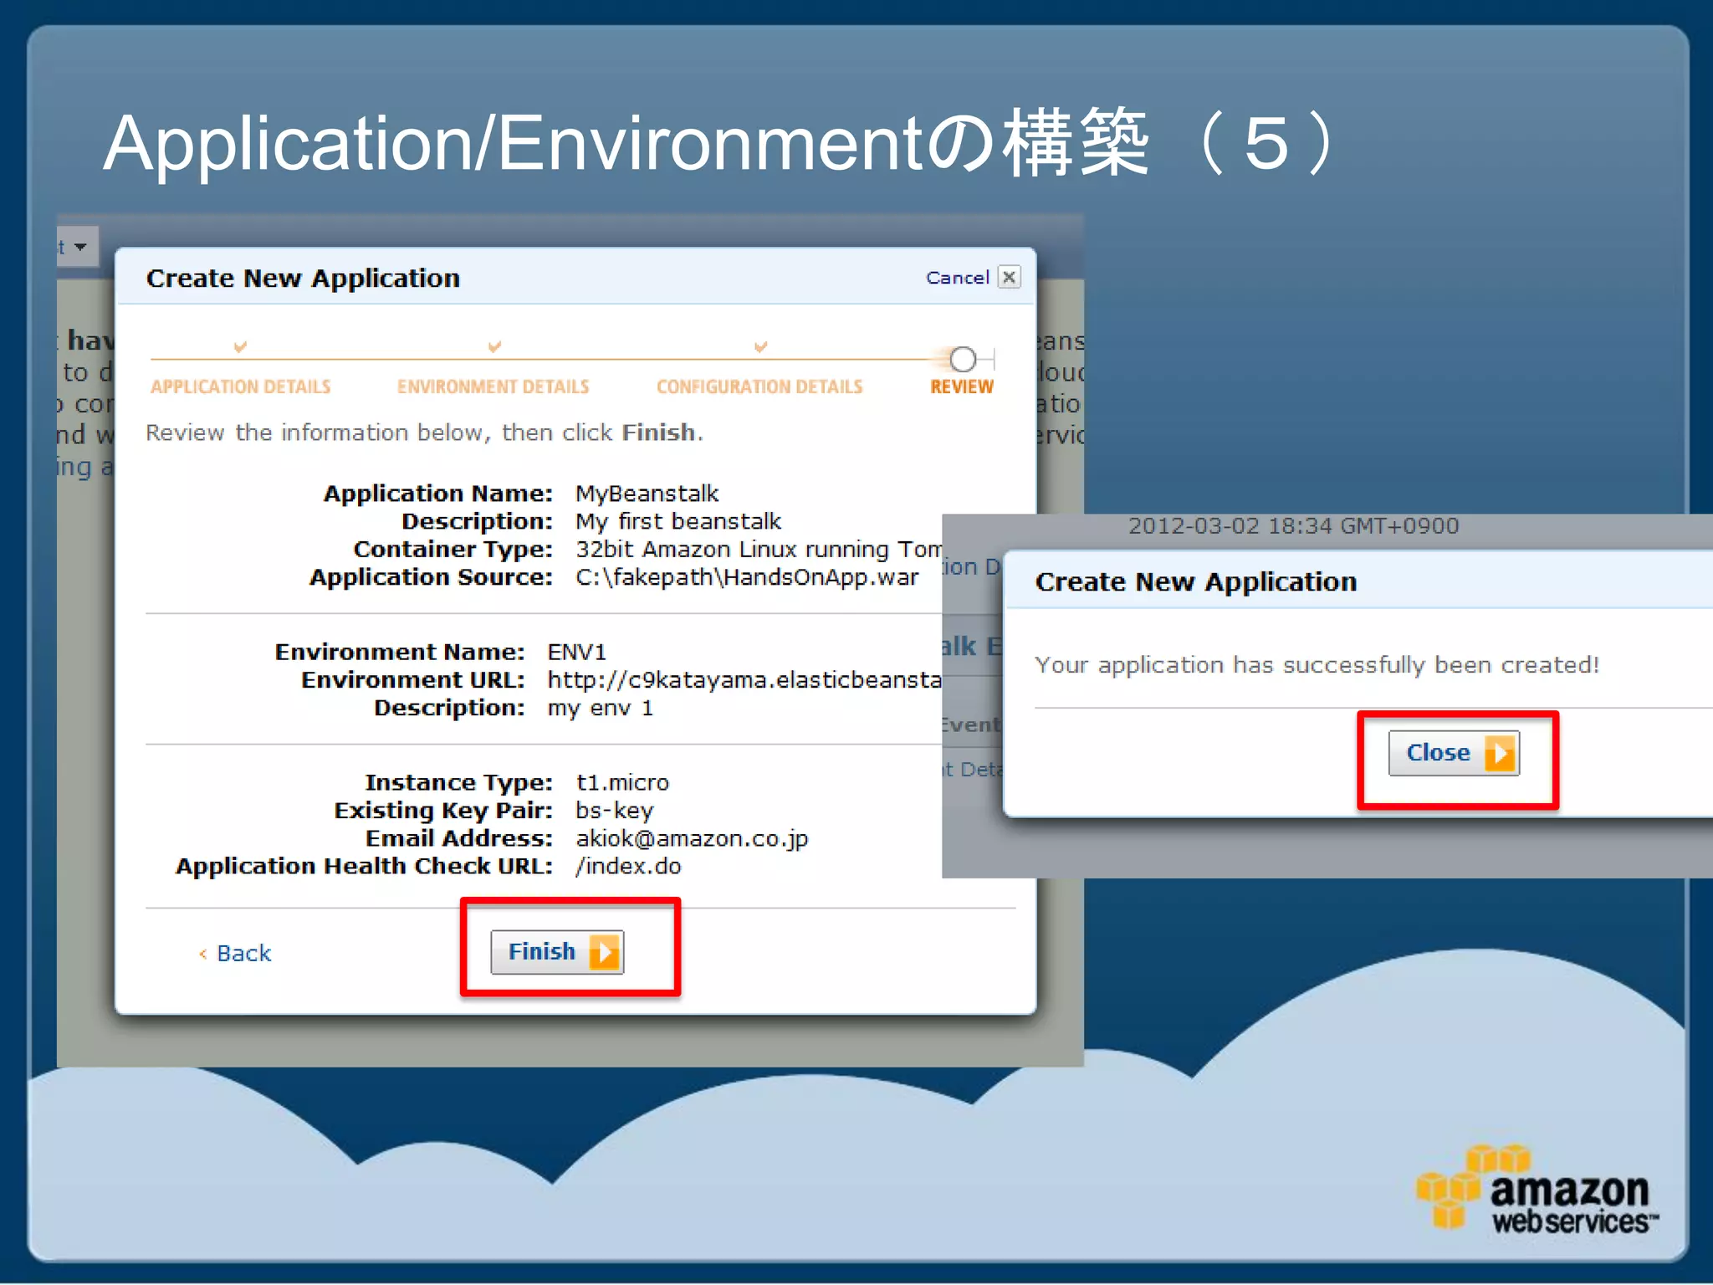The width and height of the screenshot is (1713, 1285).
Task: Select the Review step label
Action: pyautogui.click(x=962, y=387)
